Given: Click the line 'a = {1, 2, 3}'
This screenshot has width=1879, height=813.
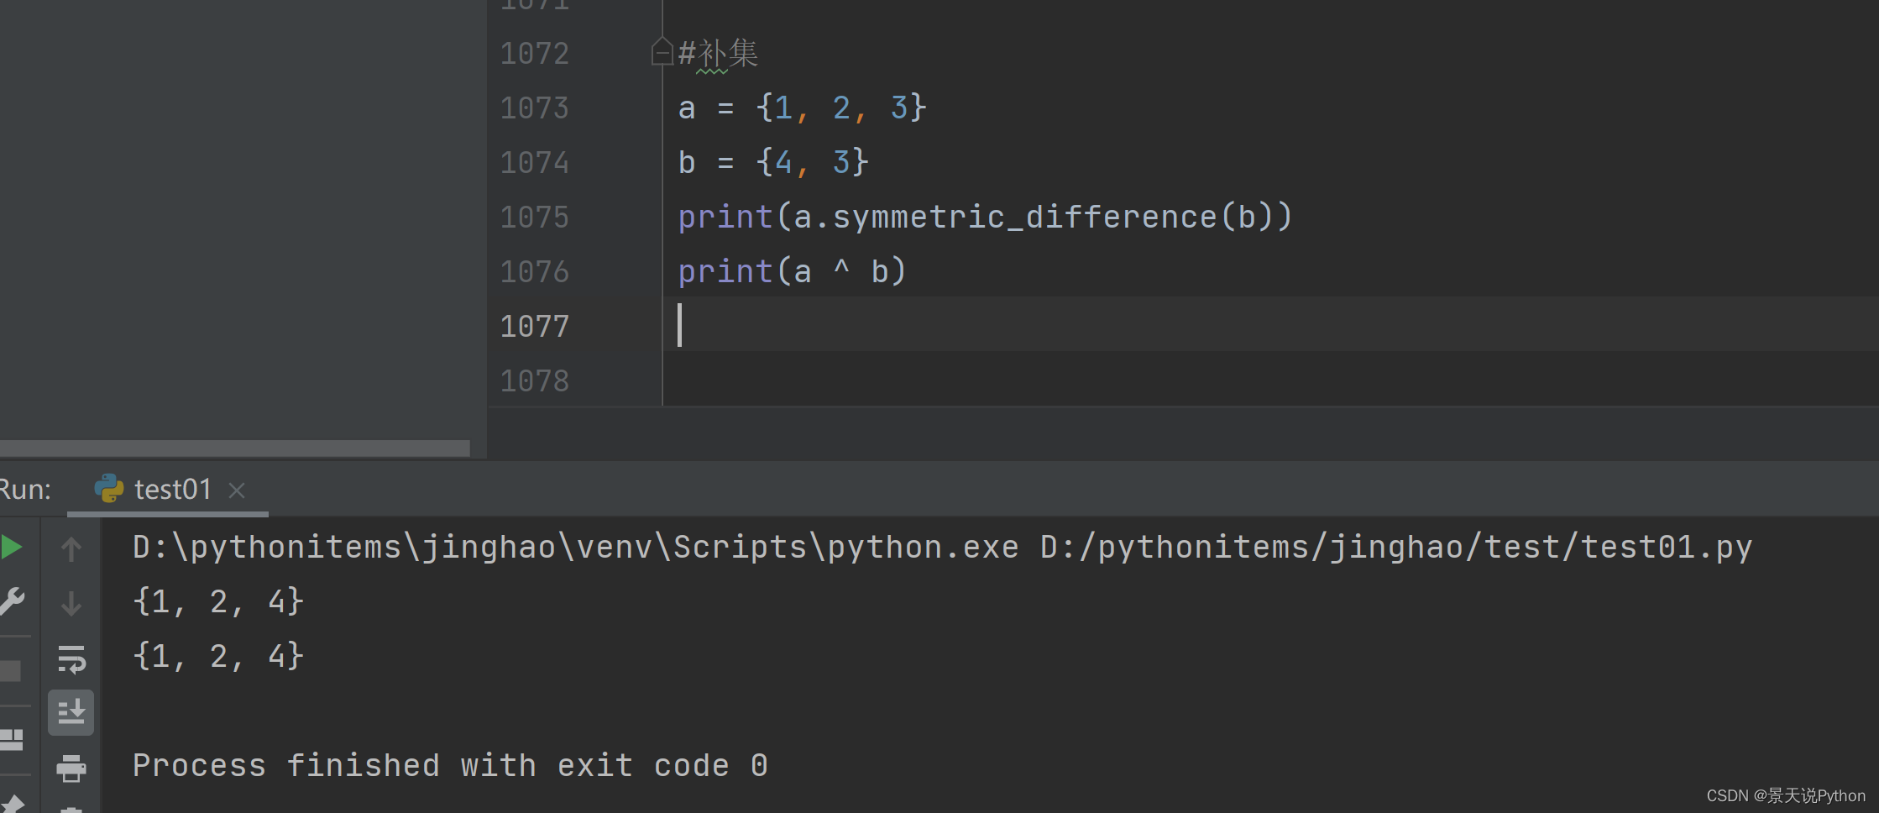Looking at the screenshot, I should tap(802, 108).
